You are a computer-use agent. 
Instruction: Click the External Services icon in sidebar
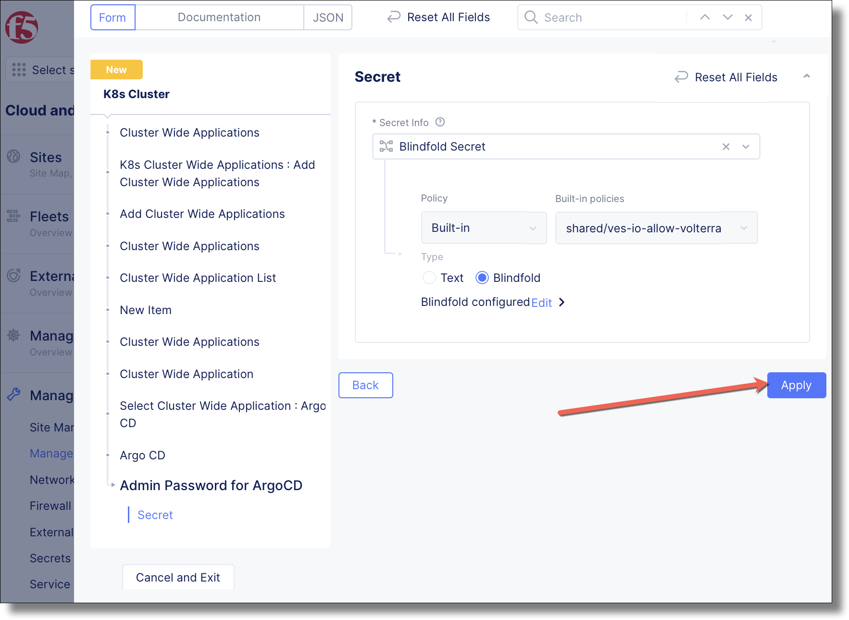point(13,276)
